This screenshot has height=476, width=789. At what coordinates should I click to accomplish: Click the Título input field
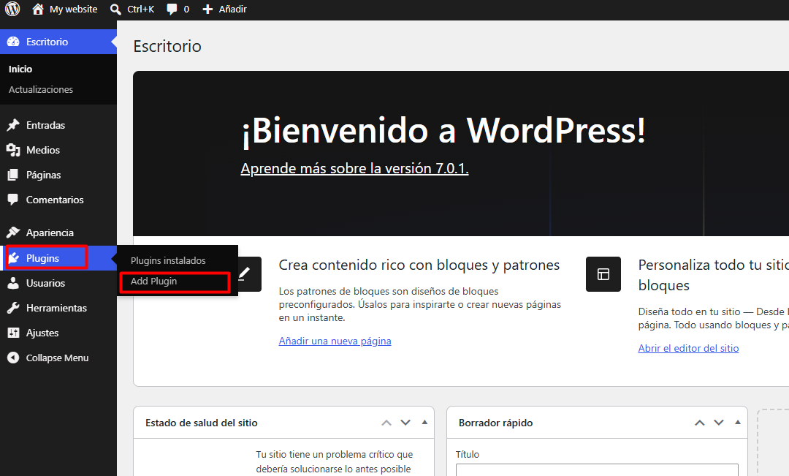(597, 470)
